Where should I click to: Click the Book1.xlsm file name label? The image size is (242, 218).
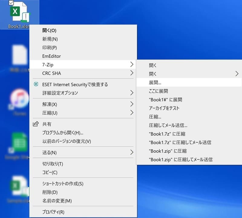click(x=18, y=26)
